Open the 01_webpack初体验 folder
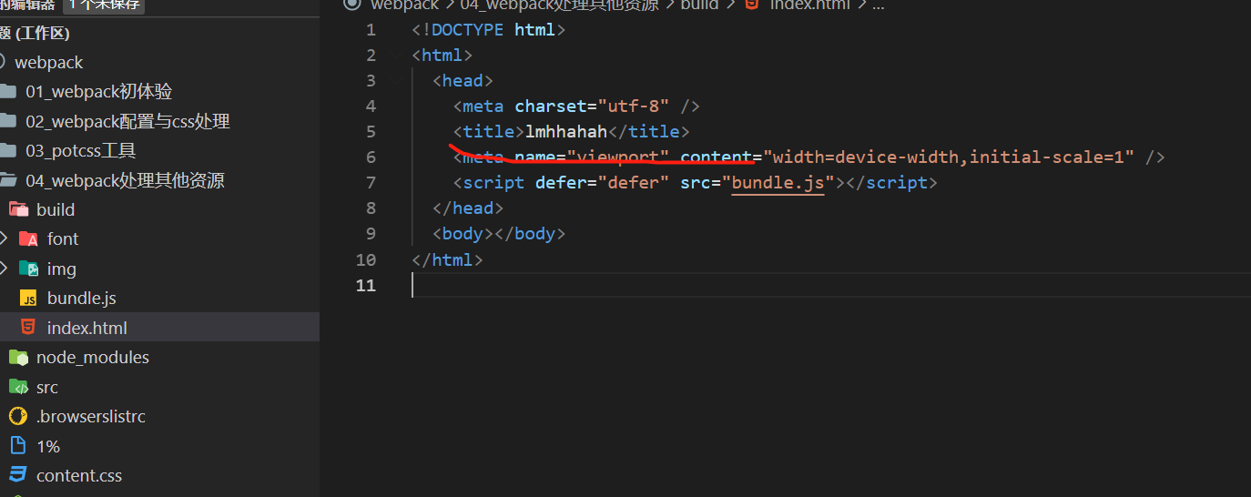The height and width of the screenshot is (497, 1251). tap(98, 92)
